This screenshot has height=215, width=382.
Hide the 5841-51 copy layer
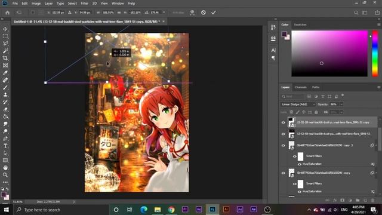(x=283, y=122)
